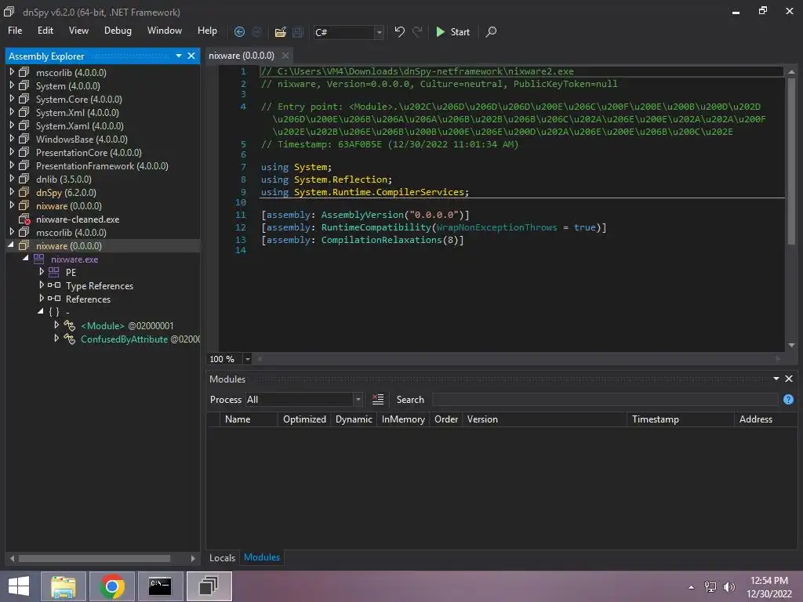Undo the last action in toolbar

coord(399,31)
